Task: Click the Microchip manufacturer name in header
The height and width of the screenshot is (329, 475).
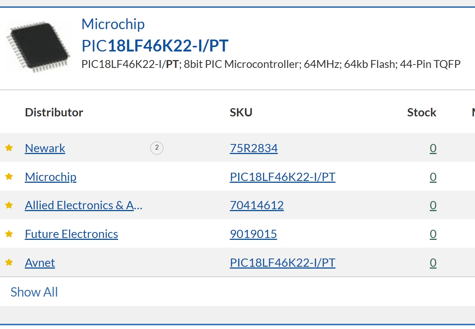Action: tap(113, 24)
